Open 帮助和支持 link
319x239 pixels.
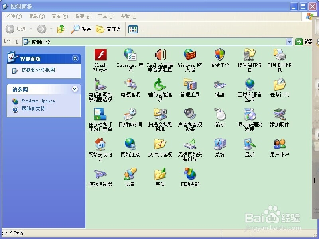point(33,109)
